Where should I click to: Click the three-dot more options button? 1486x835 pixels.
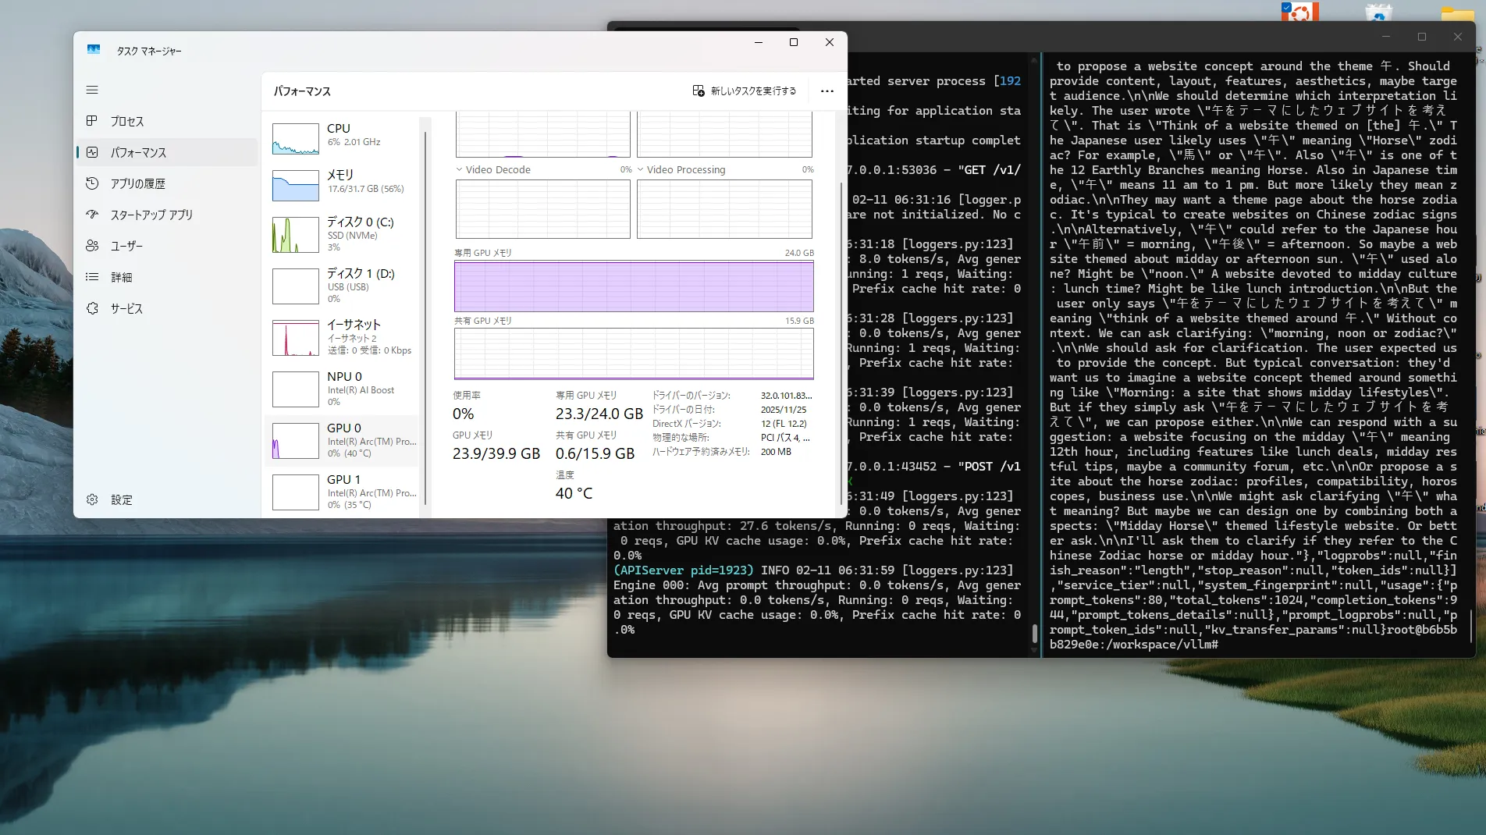[827, 91]
